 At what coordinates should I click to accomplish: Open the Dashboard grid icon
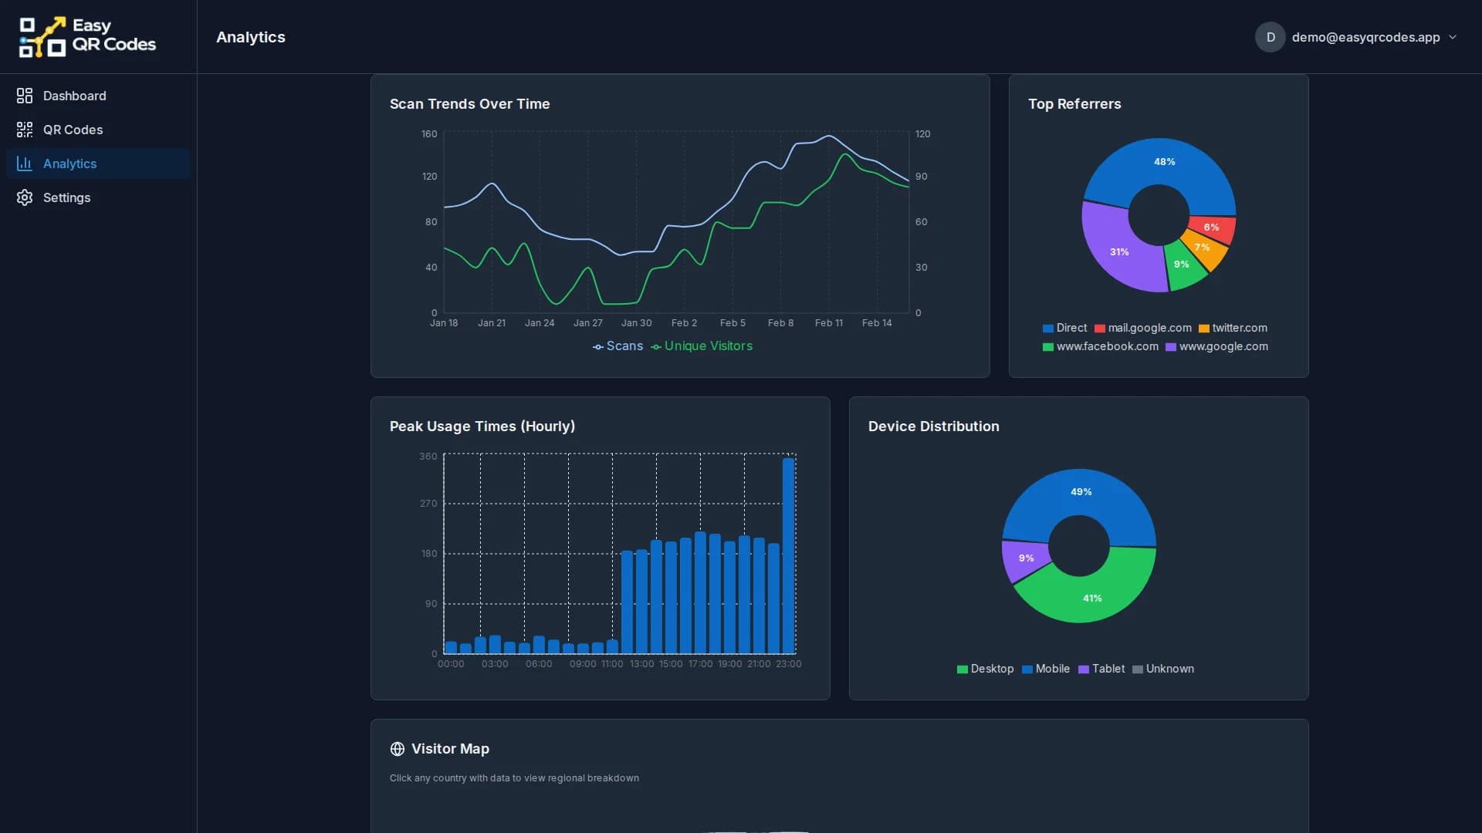click(25, 96)
